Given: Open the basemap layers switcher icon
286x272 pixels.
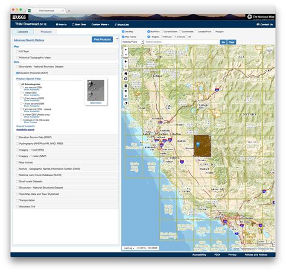Looking at the screenshot, I should click(x=269, y=50).
